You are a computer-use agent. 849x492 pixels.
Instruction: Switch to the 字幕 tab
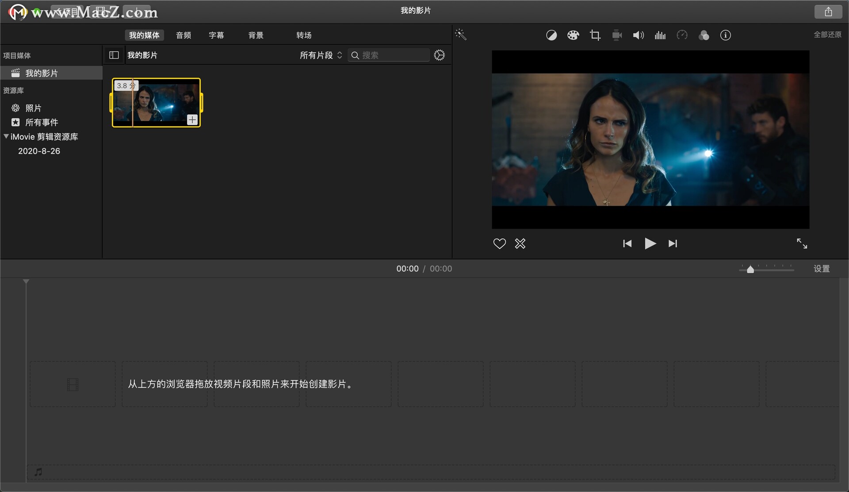coord(216,35)
